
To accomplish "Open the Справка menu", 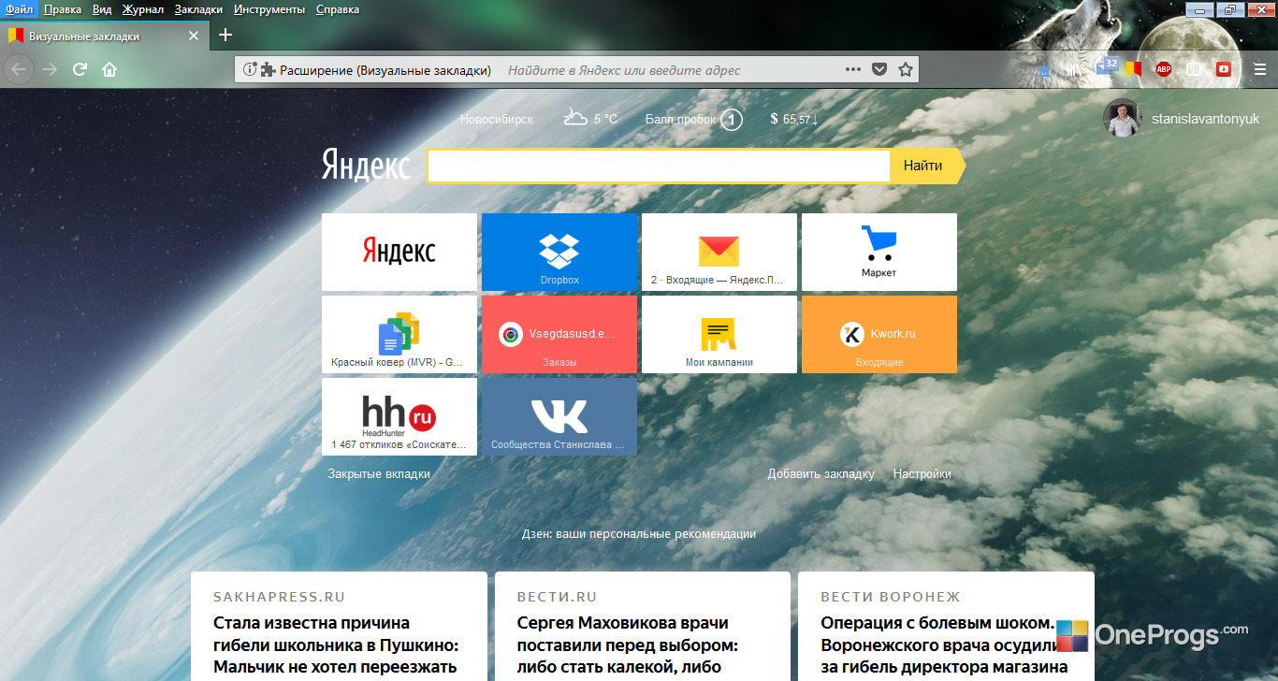I will [338, 9].
